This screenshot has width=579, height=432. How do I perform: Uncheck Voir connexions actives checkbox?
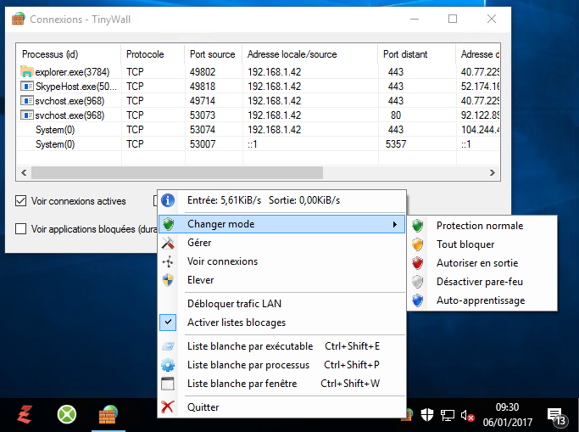pos(20,201)
